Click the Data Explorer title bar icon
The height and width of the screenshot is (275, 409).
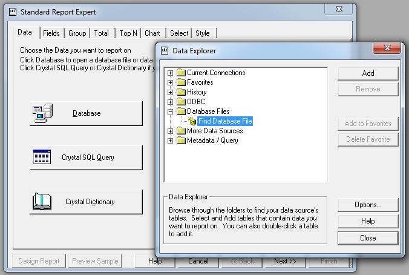point(165,50)
